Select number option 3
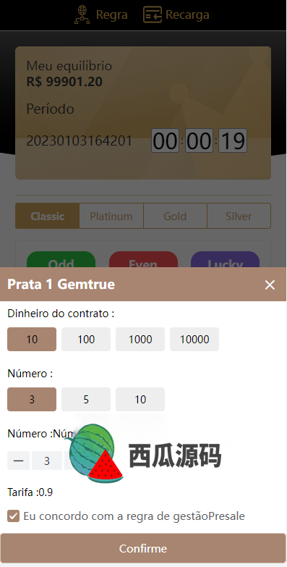The width and height of the screenshot is (287, 567). pyautogui.click(x=32, y=399)
